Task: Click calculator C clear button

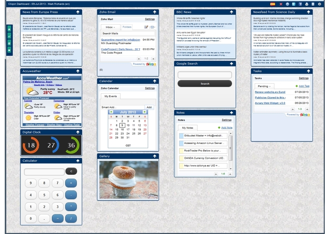Action: (x=71, y=171)
